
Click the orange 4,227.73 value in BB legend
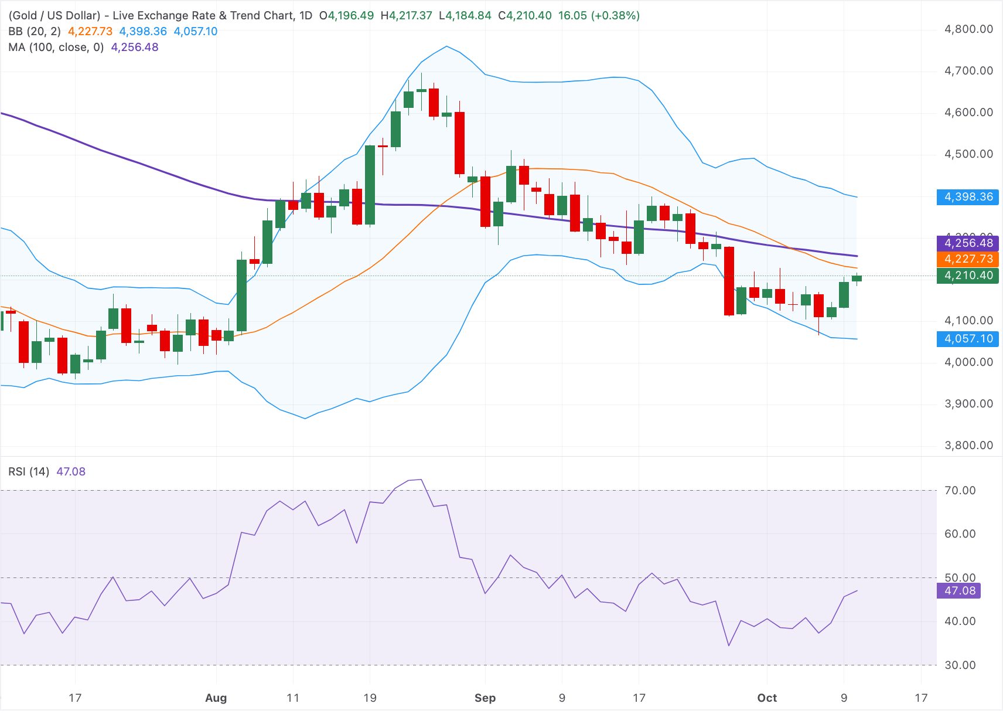90,31
